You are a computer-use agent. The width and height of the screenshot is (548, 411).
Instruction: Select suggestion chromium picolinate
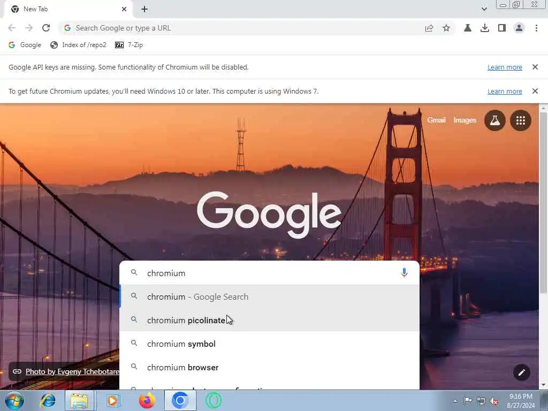[270, 320]
